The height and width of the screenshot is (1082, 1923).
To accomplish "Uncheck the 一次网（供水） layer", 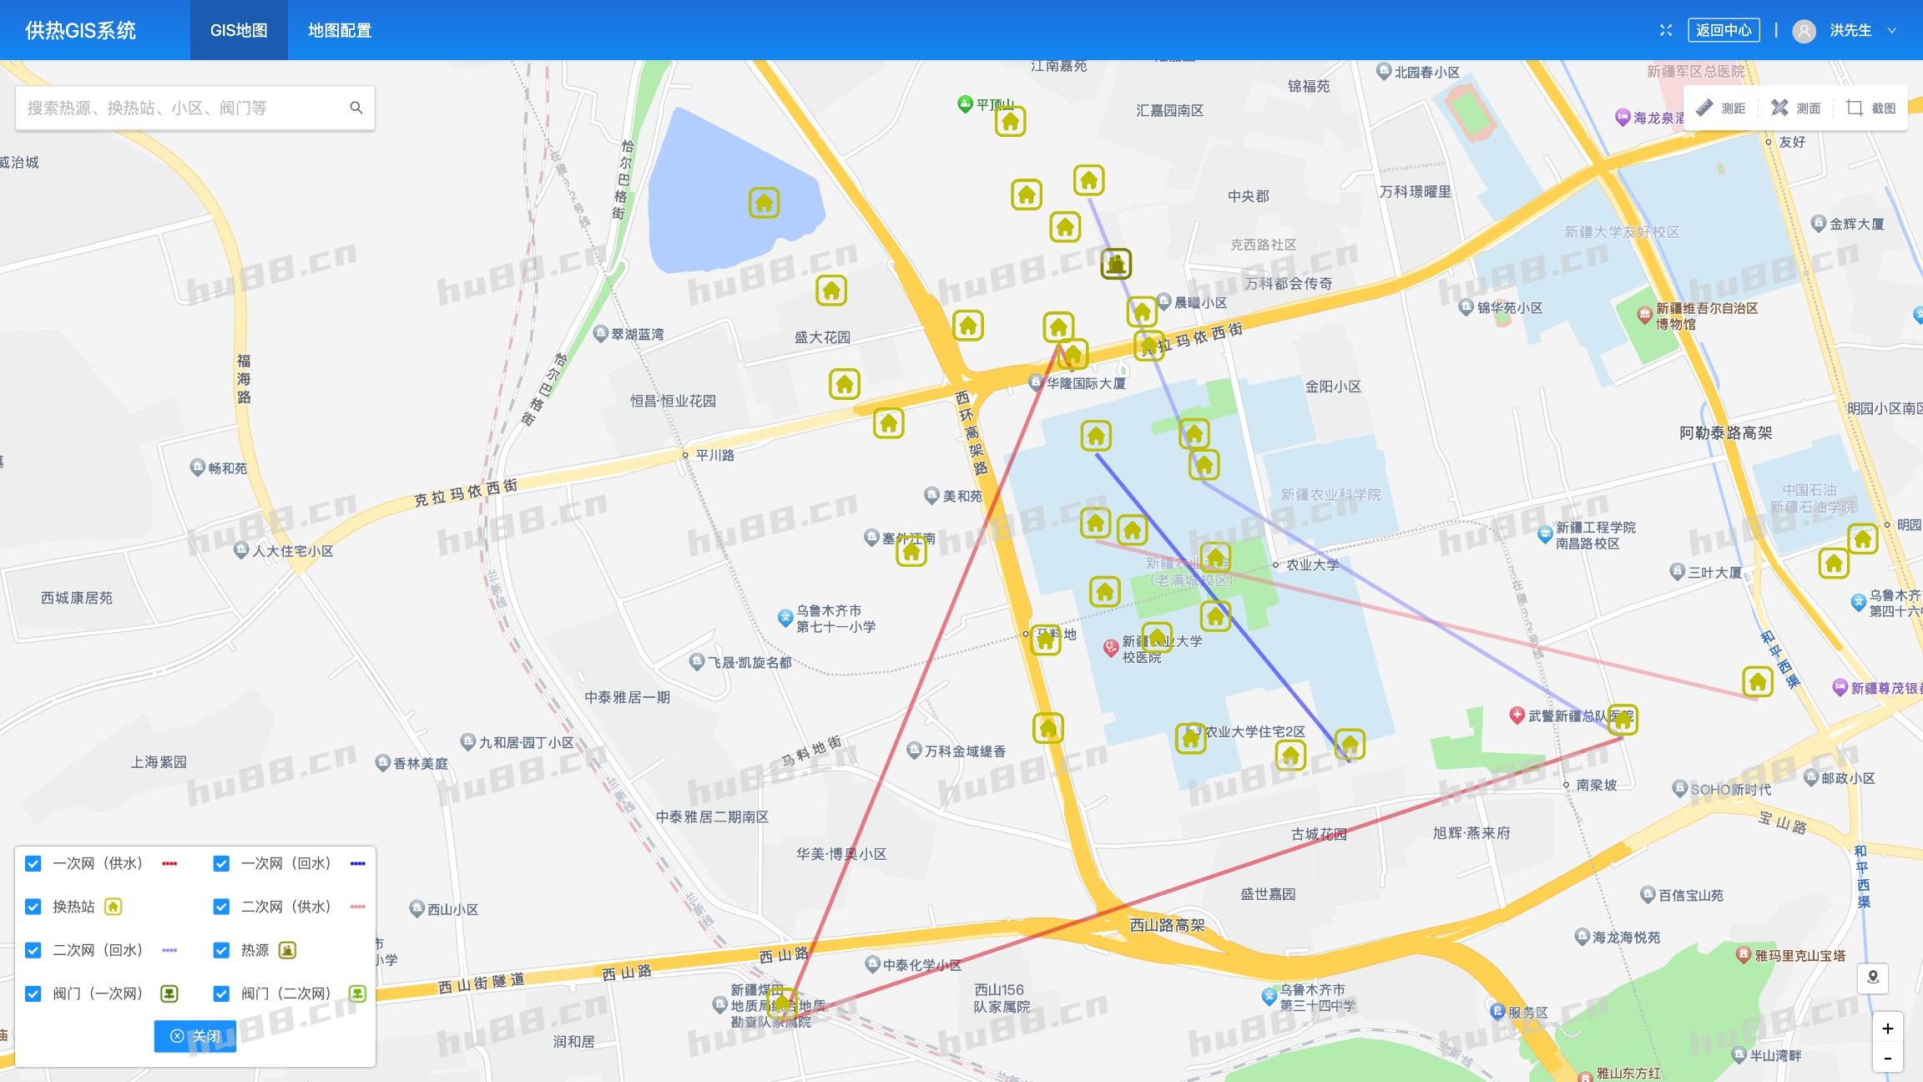I will tap(33, 863).
